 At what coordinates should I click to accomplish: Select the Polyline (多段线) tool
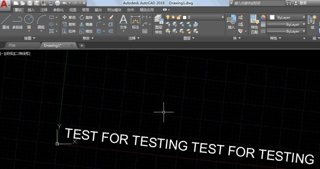tap(17, 22)
